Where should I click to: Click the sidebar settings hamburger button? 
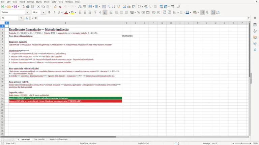pos(255,18)
